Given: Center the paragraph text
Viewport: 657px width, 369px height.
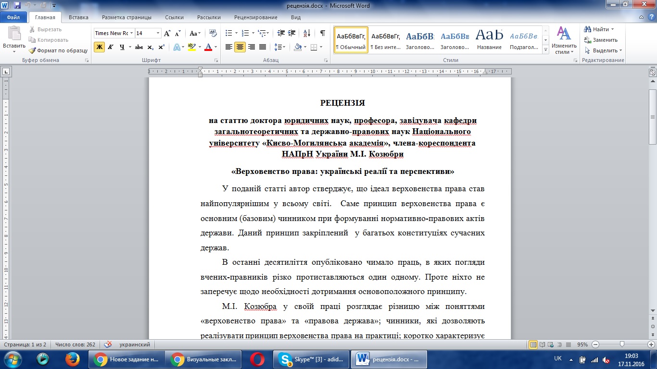Looking at the screenshot, I should (240, 47).
